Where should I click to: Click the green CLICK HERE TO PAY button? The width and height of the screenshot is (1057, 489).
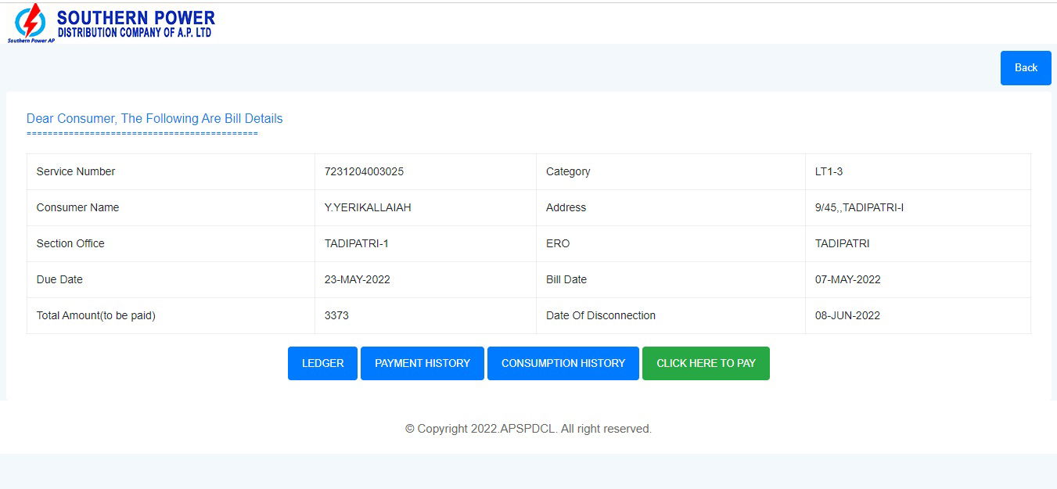706,362
